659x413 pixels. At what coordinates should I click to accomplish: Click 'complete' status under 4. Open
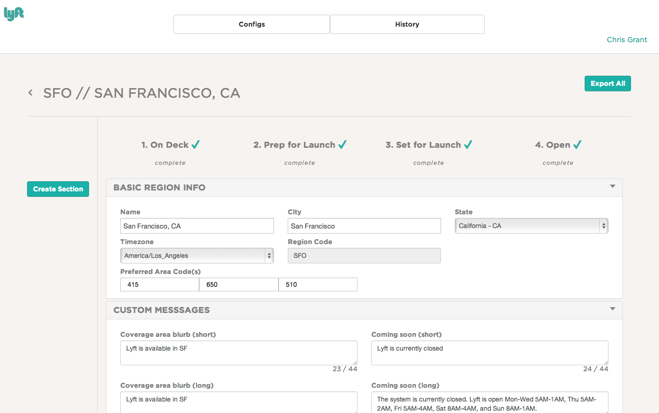point(558,163)
